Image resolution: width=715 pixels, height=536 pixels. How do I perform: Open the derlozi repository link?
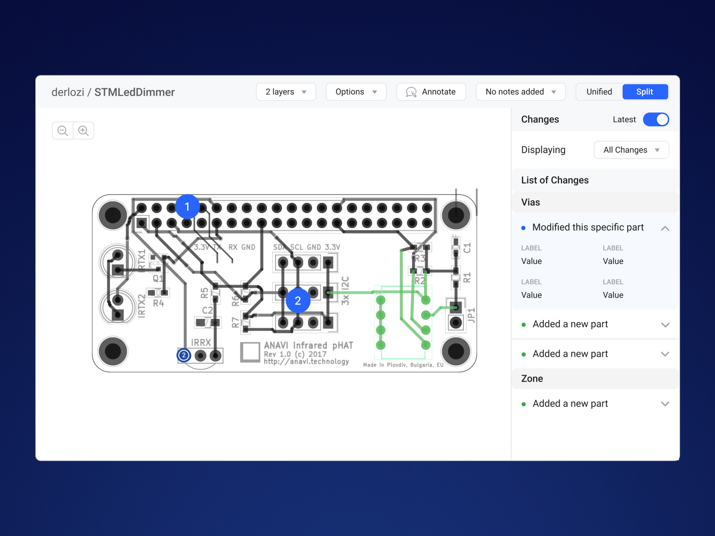[68, 91]
